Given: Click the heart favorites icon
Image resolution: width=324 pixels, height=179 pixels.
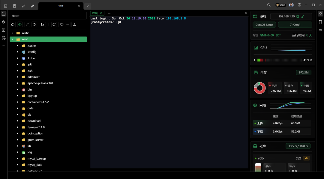Looking at the screenshot, I should point(62,25).
